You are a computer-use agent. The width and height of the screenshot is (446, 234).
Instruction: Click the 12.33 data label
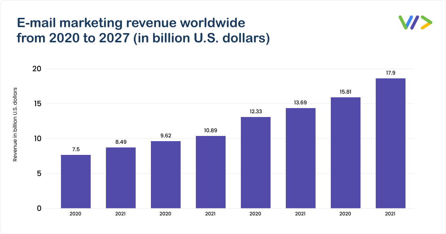click(x=256, y=111)
